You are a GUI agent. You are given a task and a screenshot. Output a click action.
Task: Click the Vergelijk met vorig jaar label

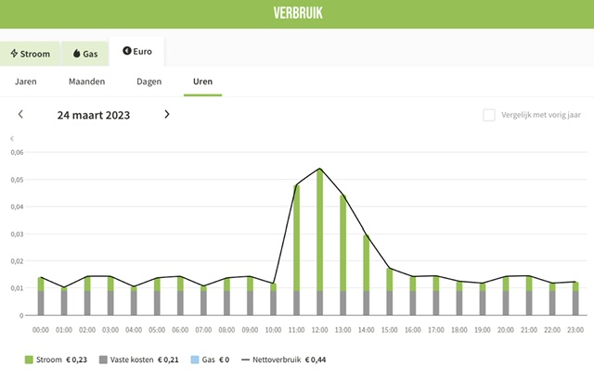click(541, 115)
